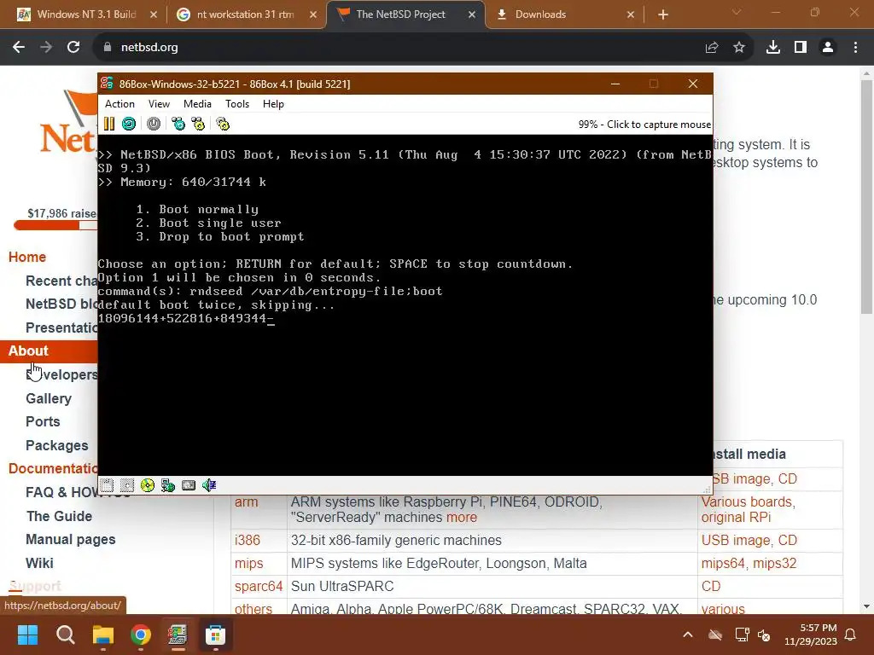Open Chrome downloads toolbar icon

tap(773, 48)
